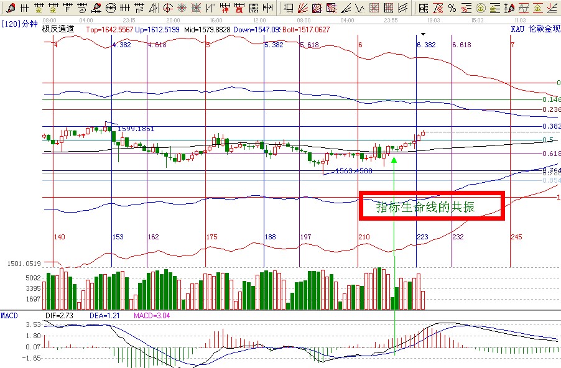Click the horizontal double-arrow measure icon

(x=268, y=8)
